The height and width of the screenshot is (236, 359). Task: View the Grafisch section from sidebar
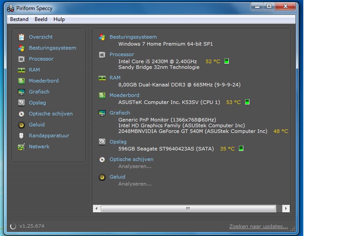[x=39, y=92]
